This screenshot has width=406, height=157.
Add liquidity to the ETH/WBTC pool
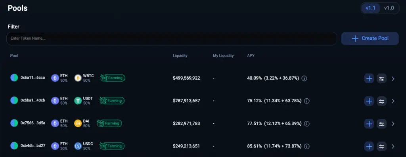click(369, 78)
